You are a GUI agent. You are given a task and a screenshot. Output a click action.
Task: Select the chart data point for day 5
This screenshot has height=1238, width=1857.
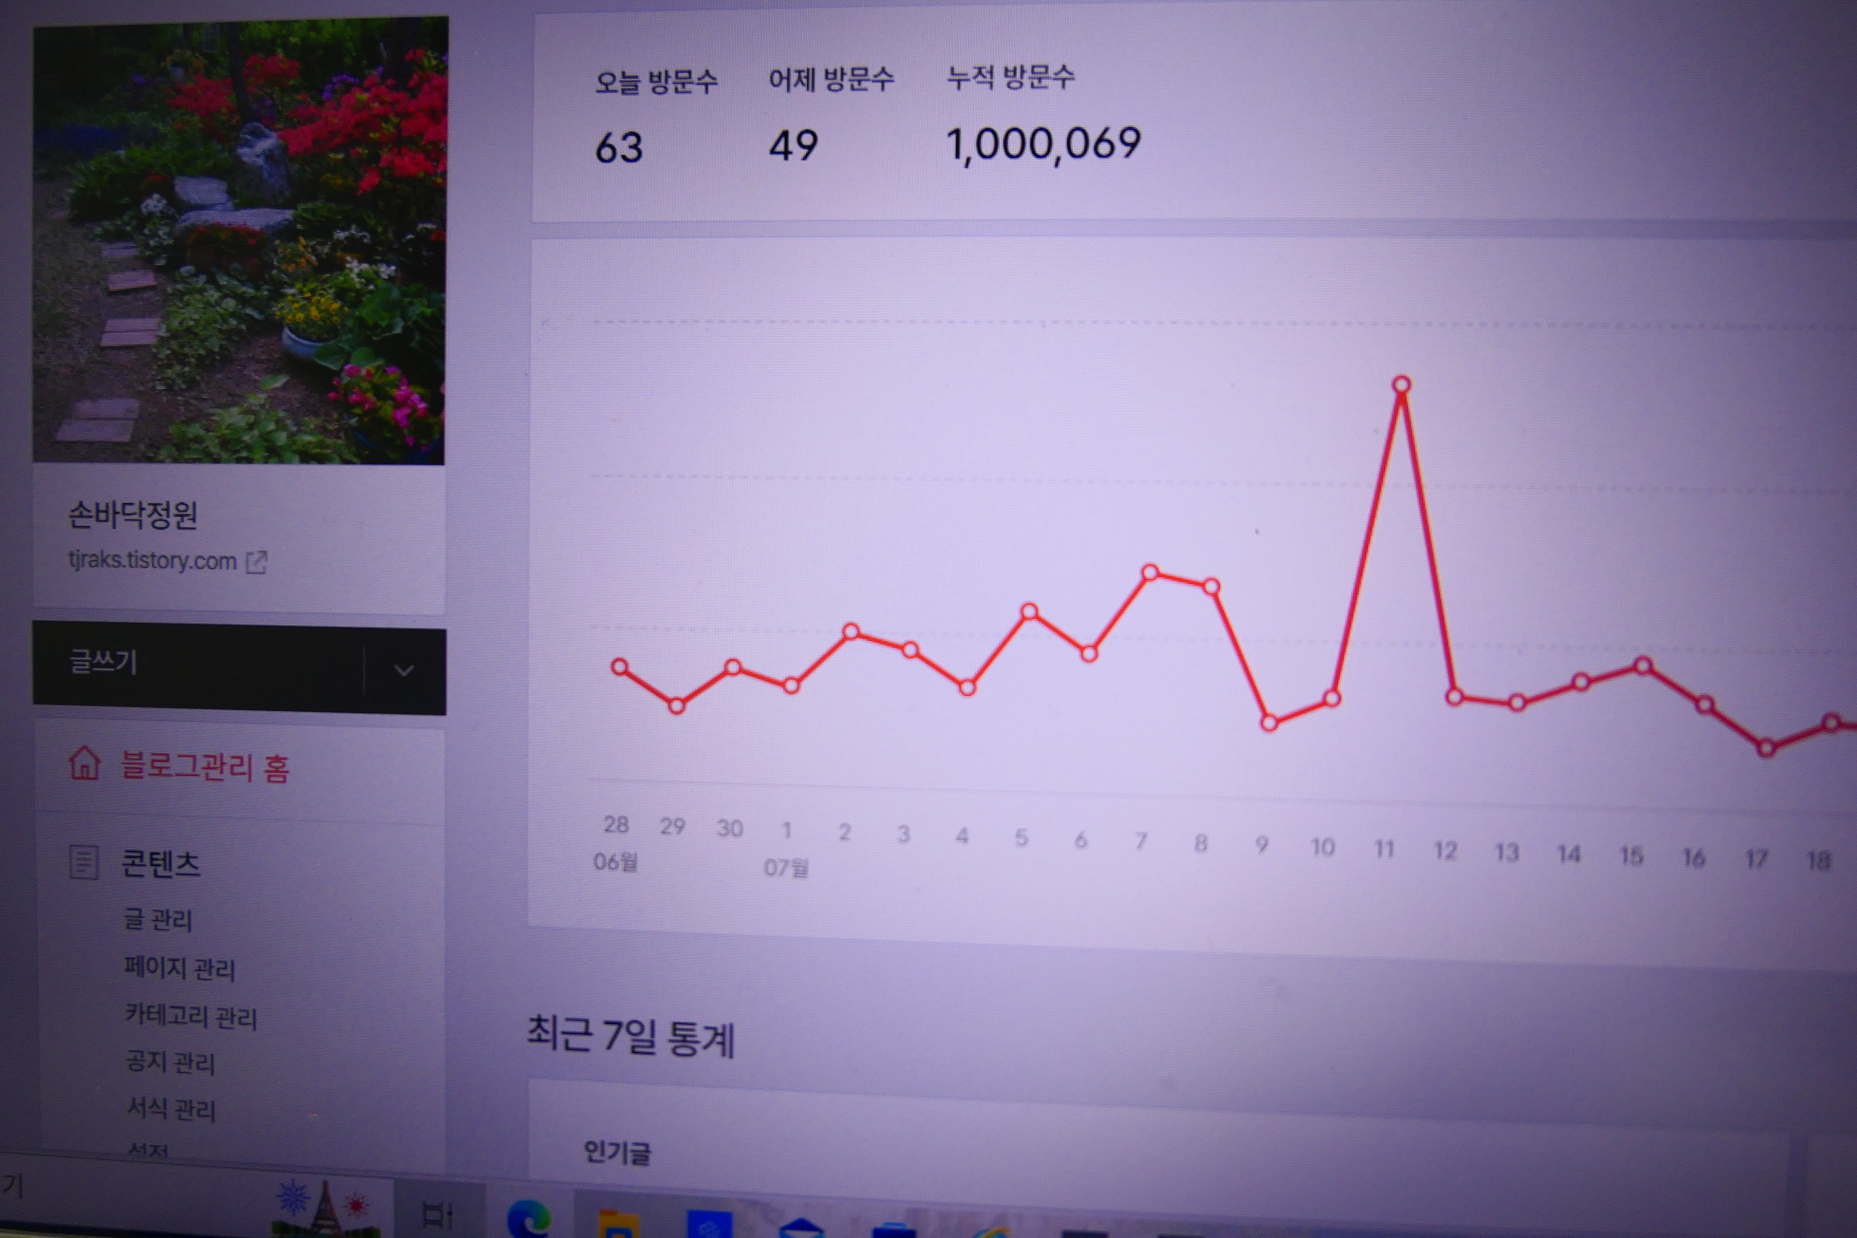[1029, 612]
